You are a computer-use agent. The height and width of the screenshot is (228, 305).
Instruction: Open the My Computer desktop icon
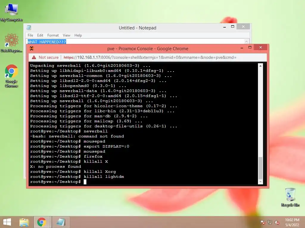(x=12, y=12)
